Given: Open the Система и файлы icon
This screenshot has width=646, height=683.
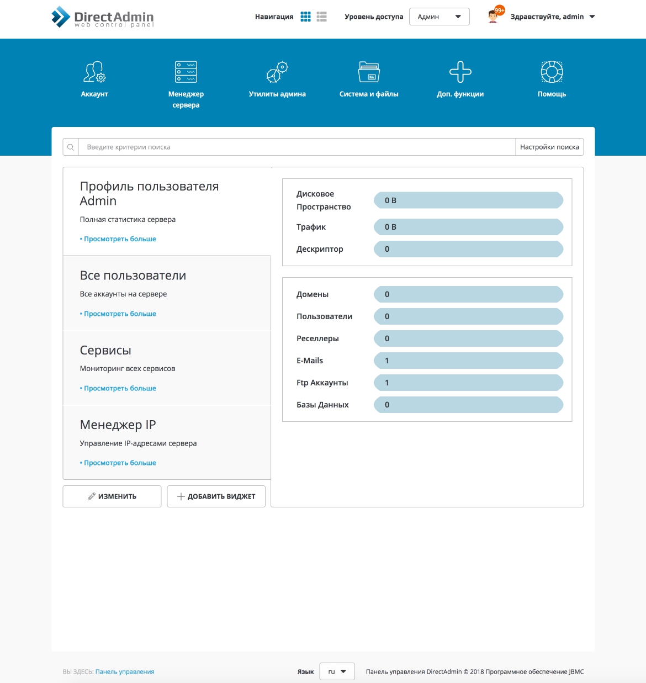Looking at the screenshot, I should [369, 72].
